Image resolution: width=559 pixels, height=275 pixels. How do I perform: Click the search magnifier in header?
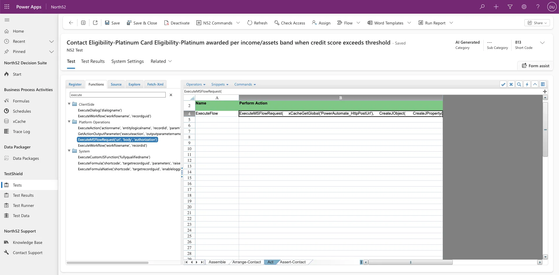coord(482,7)
